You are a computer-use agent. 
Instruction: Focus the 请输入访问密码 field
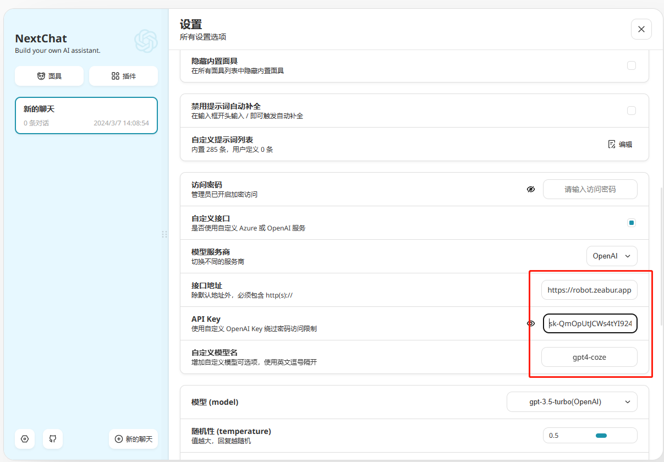590,189
